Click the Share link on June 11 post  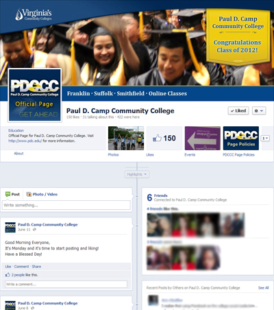[x=36, y=267]
